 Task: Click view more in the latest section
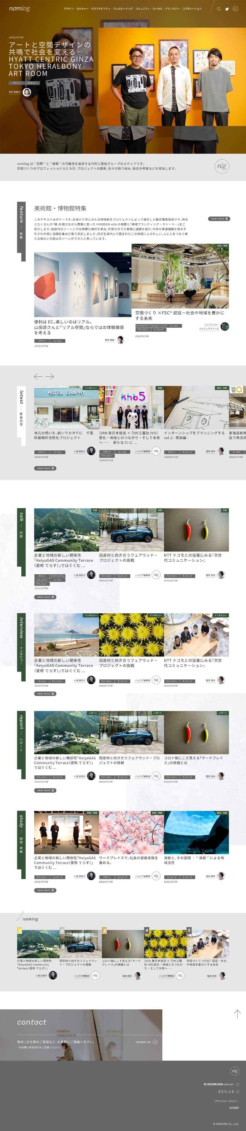(x=45, y=468)
